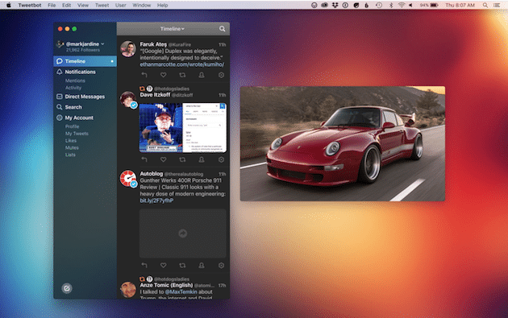Click the sidebar Search magnifier icon
This screenshot has width=508, height=318.
pyautogui.click(x=60, y=107)
